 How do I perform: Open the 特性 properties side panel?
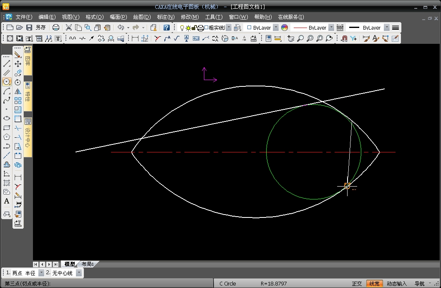pos(28,95)
